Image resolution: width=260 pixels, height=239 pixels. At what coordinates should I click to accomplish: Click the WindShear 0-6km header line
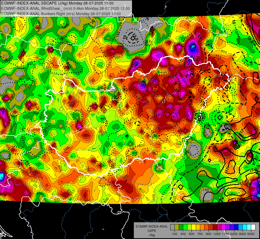(65, 8)
